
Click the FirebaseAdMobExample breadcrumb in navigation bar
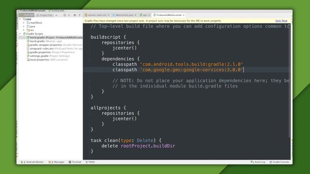click(x=32, y=11)
